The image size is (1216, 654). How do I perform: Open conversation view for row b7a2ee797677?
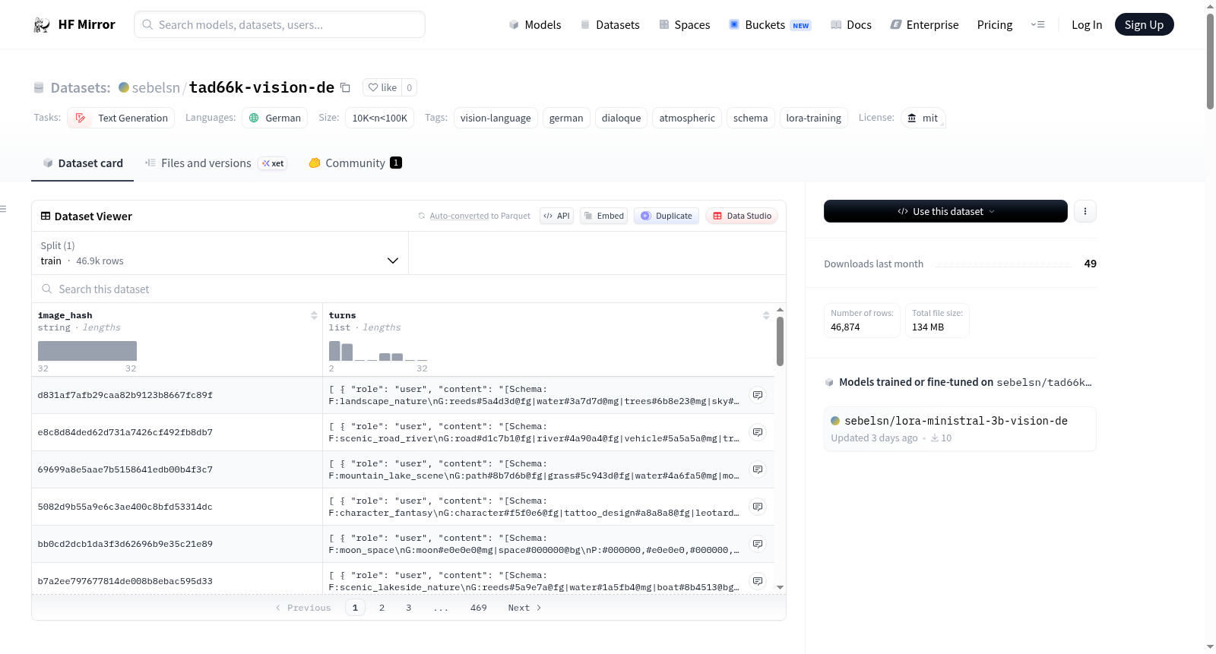(758, 581)
